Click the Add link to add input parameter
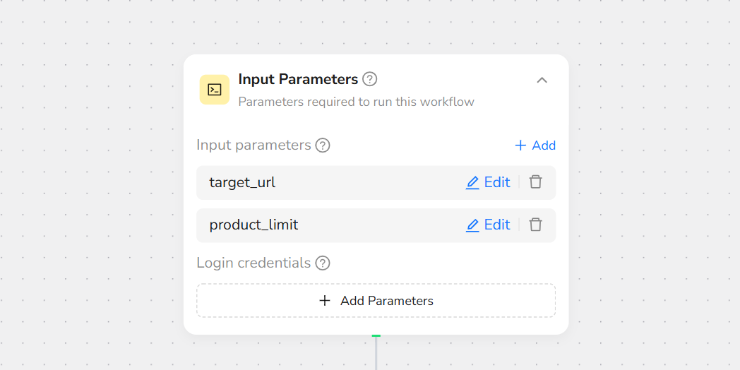The image size is (740, 370). click(x=544, y=145)
